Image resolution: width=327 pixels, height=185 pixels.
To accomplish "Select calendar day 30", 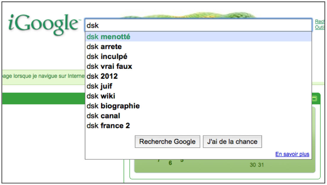I will tap(253, 165).
